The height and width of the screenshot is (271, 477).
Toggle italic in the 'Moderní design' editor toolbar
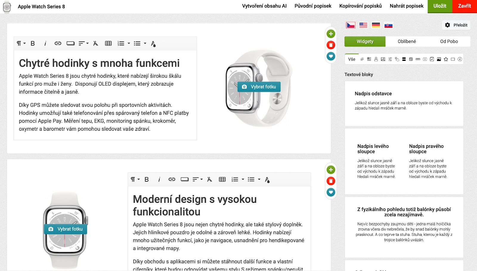click(159, 179)
